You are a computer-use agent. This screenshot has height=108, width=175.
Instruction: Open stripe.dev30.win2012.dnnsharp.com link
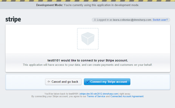[x=99, y=94]
